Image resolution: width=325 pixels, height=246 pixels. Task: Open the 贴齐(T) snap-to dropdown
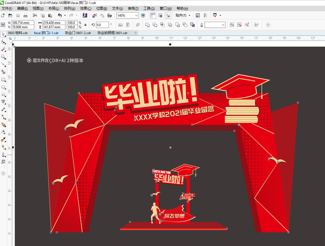pos(183,15)
